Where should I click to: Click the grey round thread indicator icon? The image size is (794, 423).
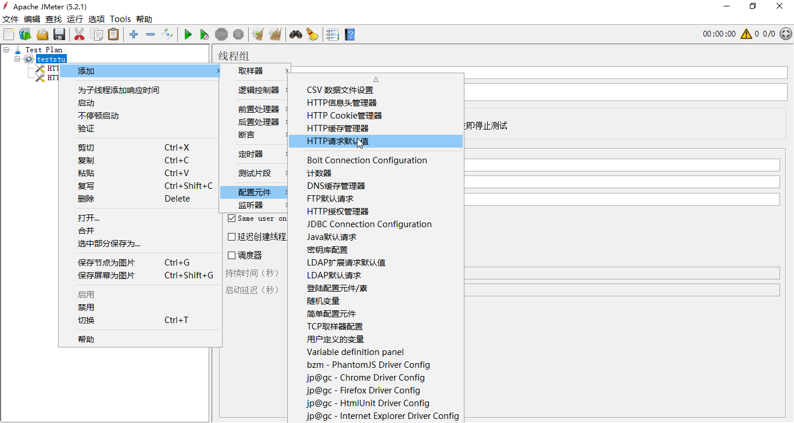[x=785, y=34]
